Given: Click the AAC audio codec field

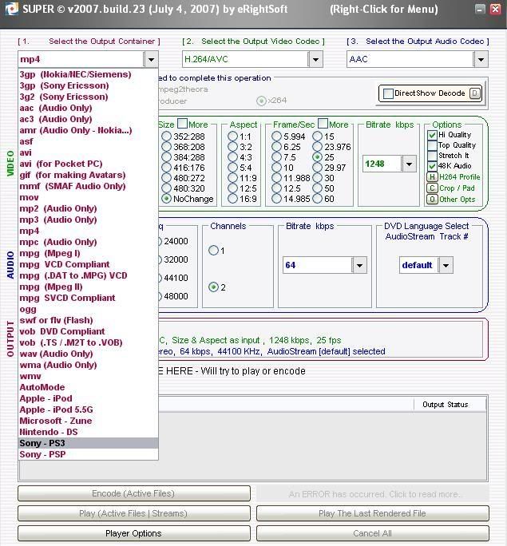Looking at the screenshot, I should click(x=410, y=59).
